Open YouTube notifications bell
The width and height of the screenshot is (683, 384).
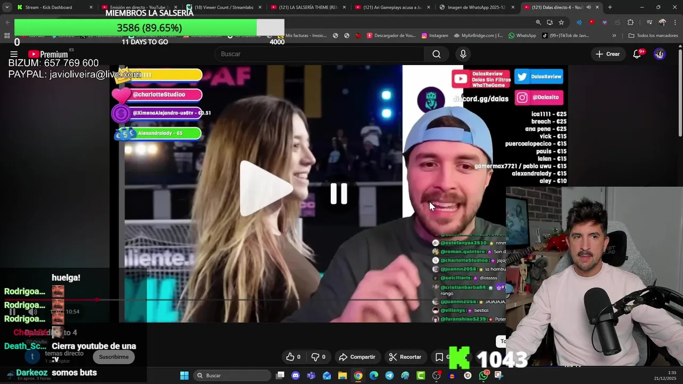point(637,54)
